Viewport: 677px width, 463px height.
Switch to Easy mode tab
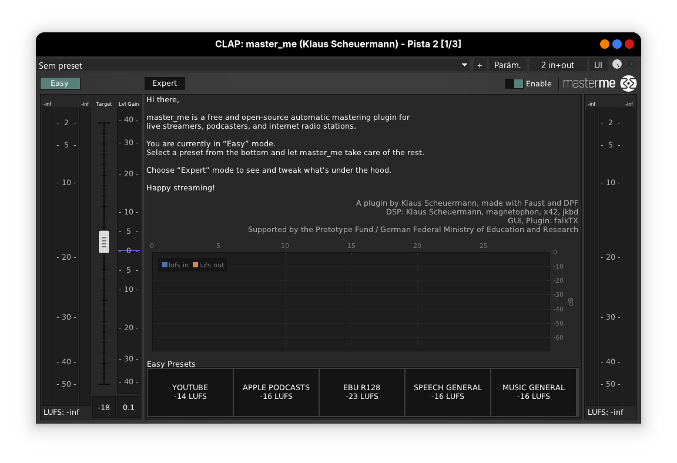pos(60,83)
